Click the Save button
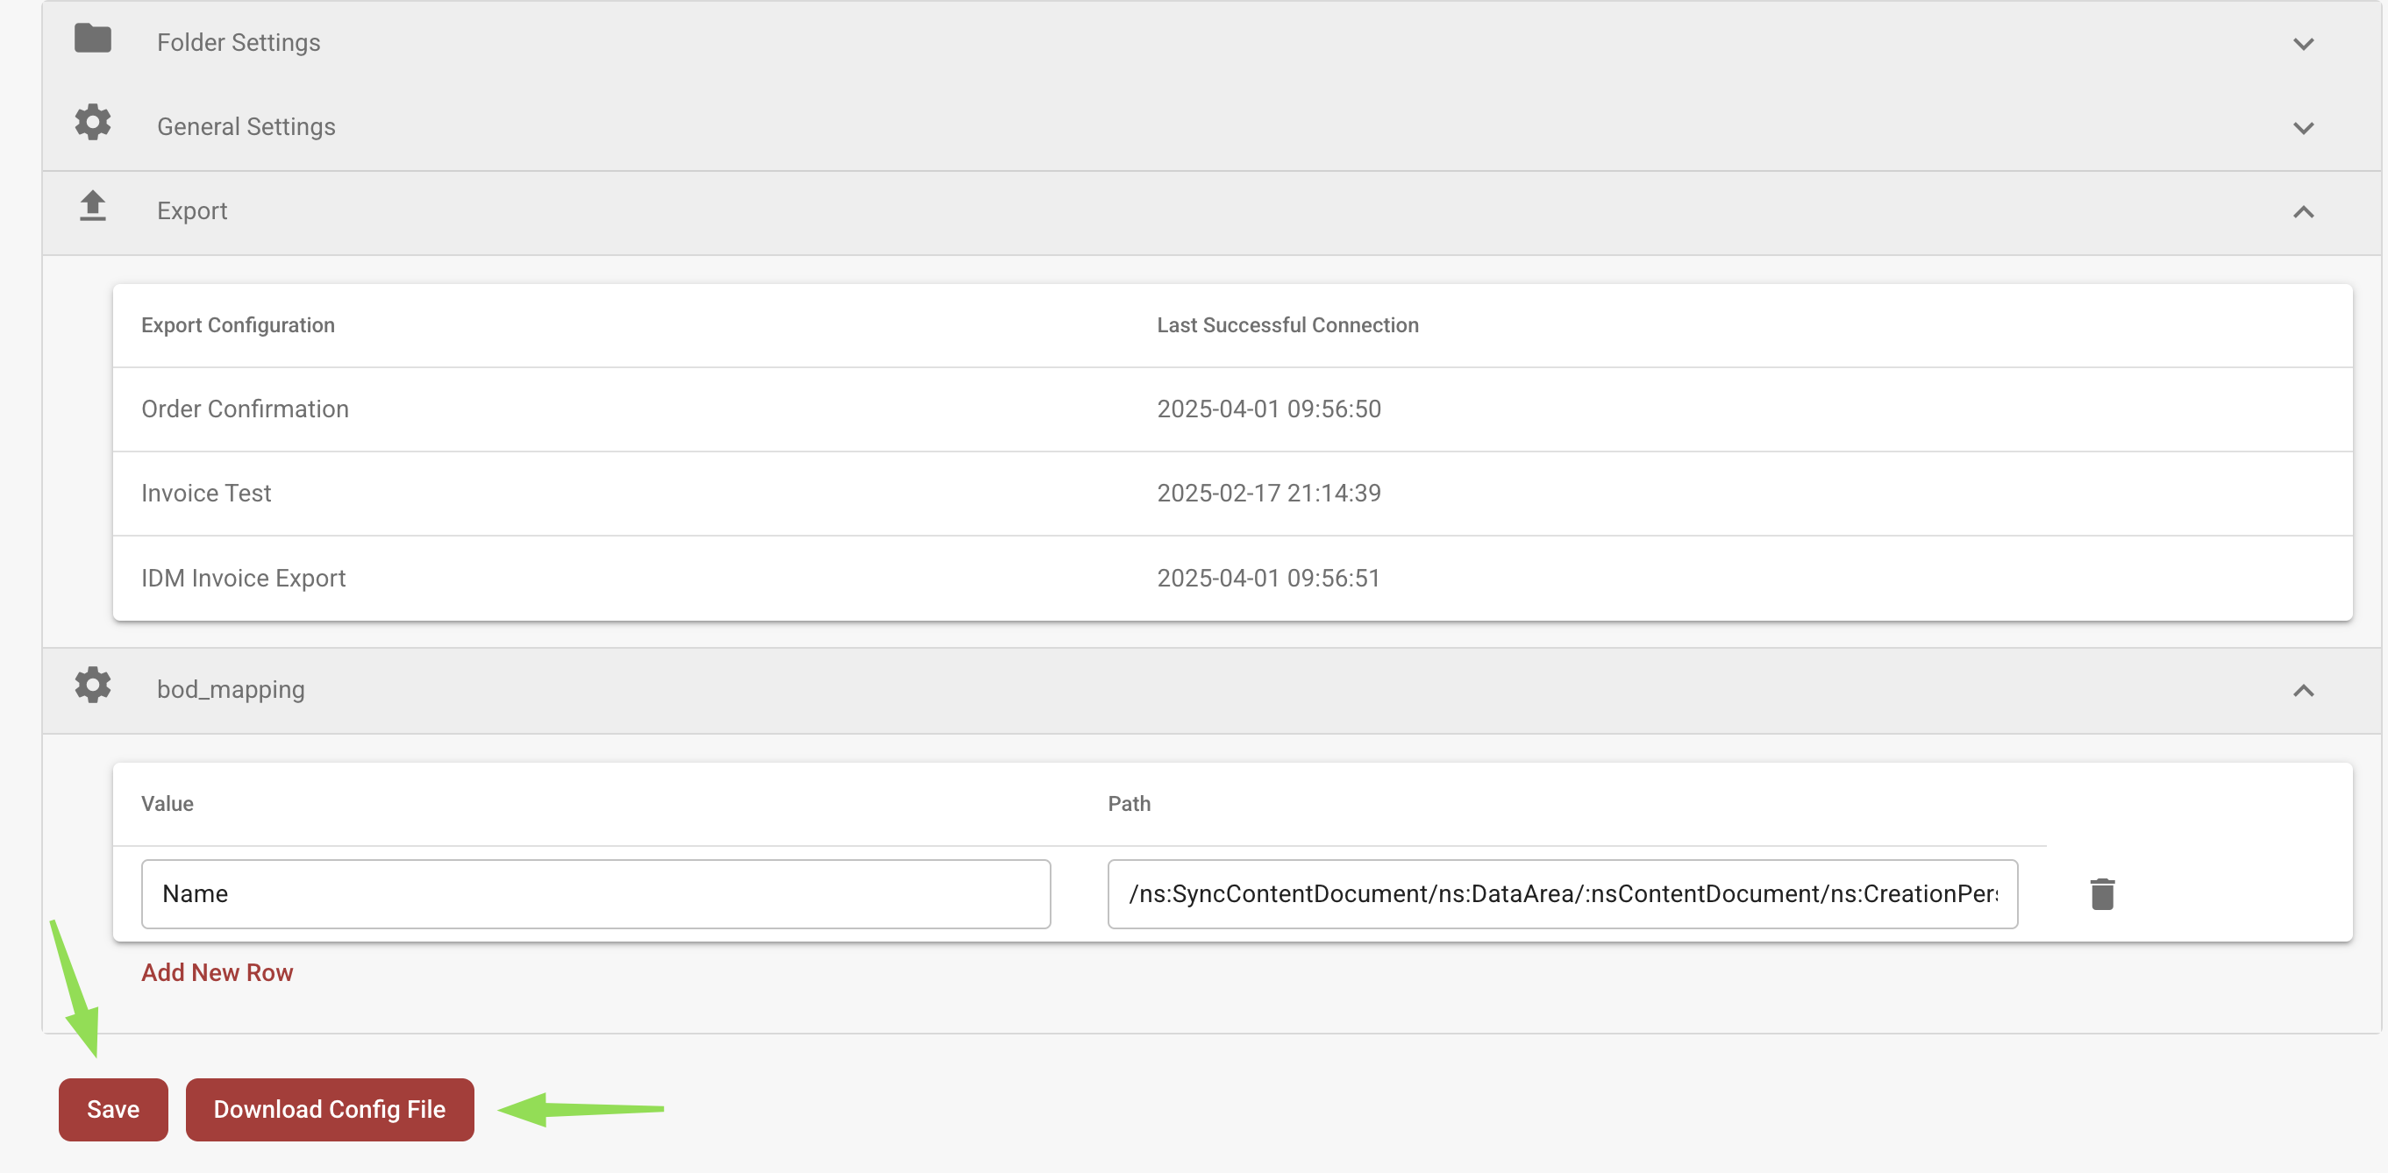Viewport: 2388px width, 1173px height. click(113, 1109)
